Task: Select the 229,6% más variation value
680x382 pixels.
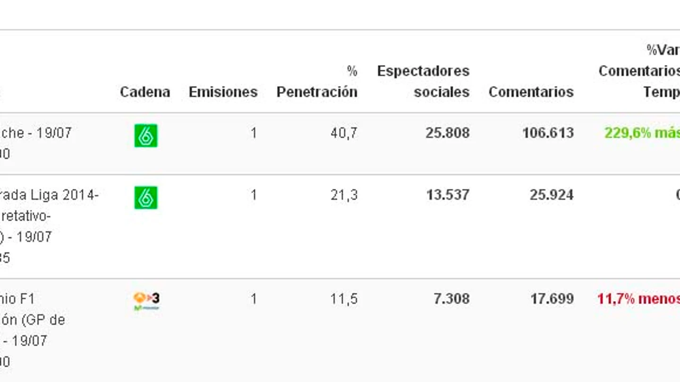Action: point(642,133)
